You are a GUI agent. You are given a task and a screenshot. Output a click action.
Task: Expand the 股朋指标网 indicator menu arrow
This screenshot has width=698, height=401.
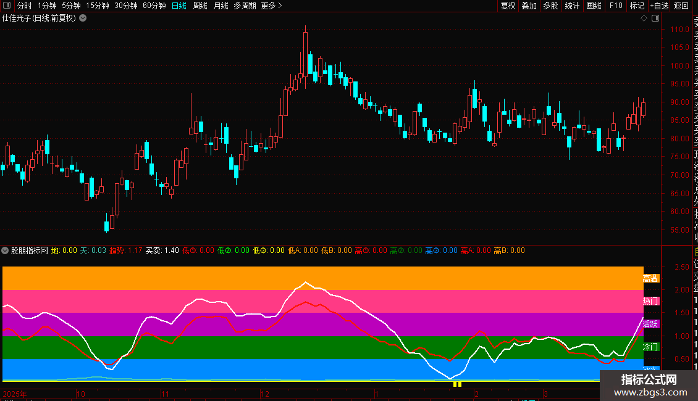[5, 250]
